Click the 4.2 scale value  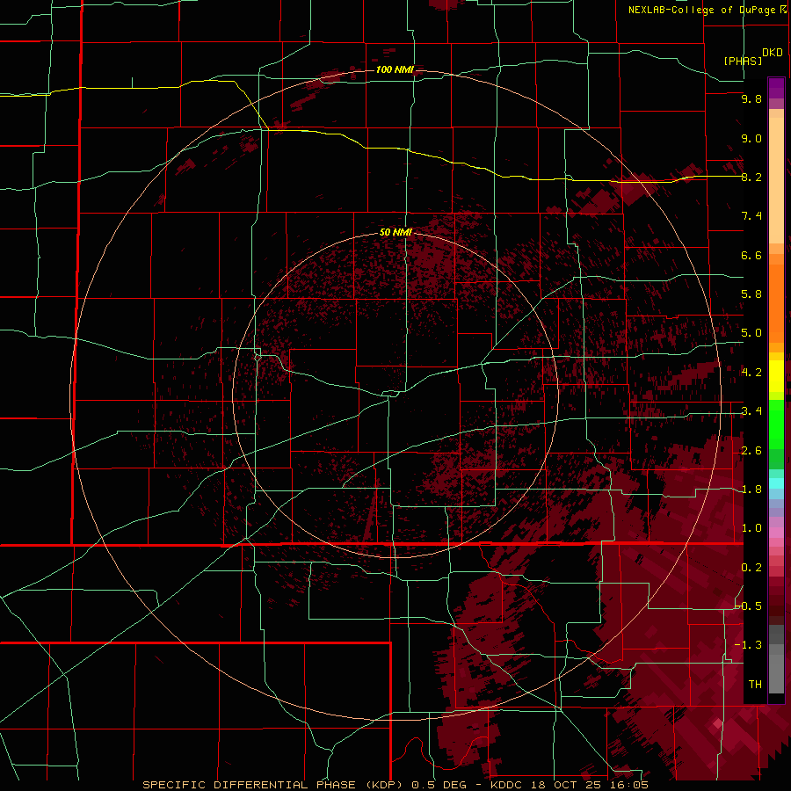click(751, 373)
